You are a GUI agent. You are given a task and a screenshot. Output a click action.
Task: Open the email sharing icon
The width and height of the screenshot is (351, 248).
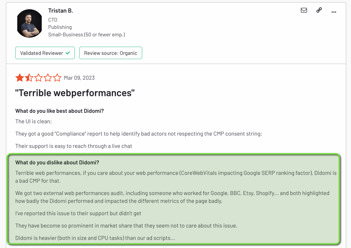(x=304, y=10)
